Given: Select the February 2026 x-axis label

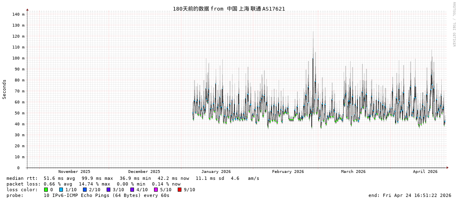Looking at the screenshot, I should pyautogui.click(x=288, y=172).
